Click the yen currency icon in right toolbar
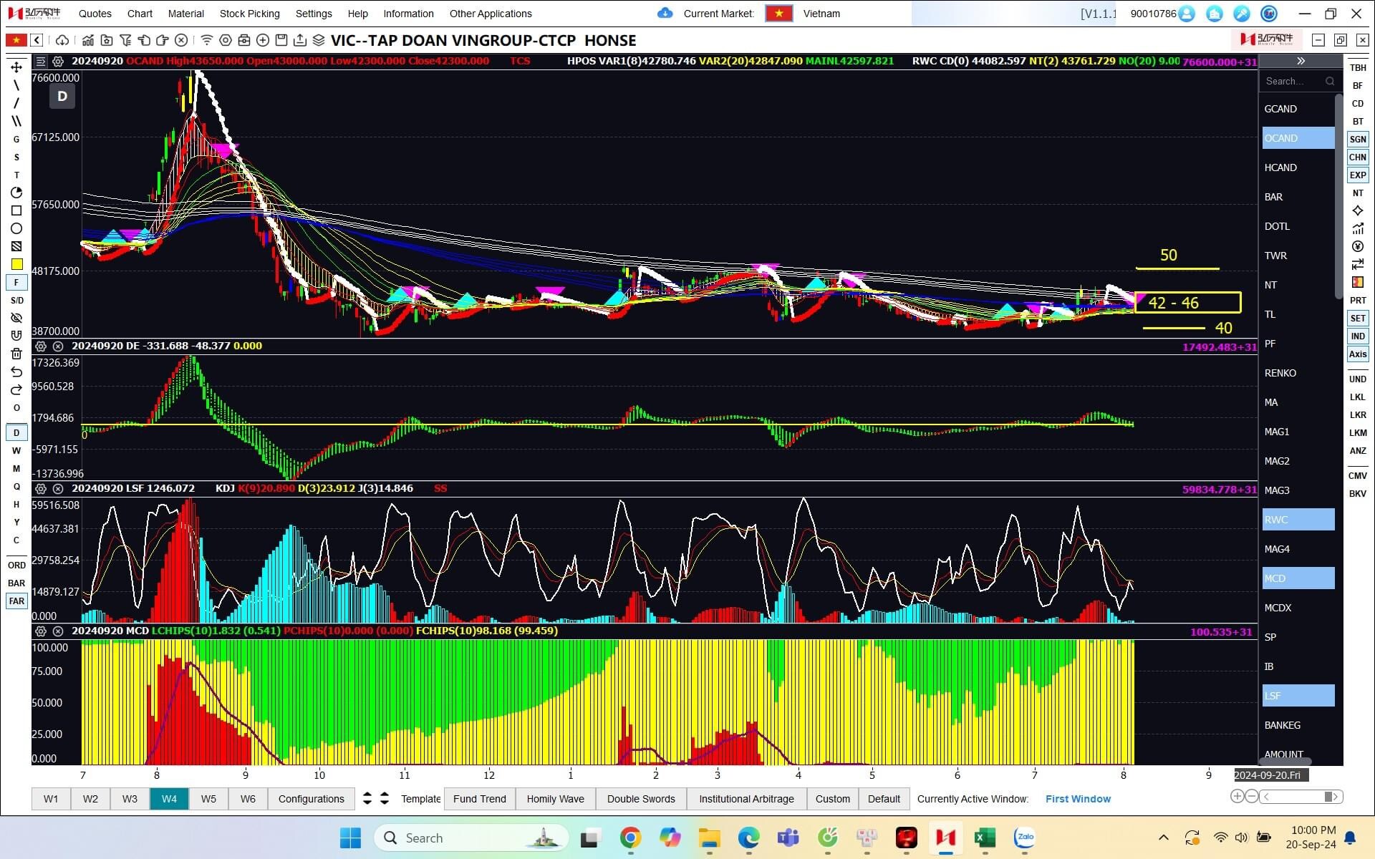 tap(1358, 246)
